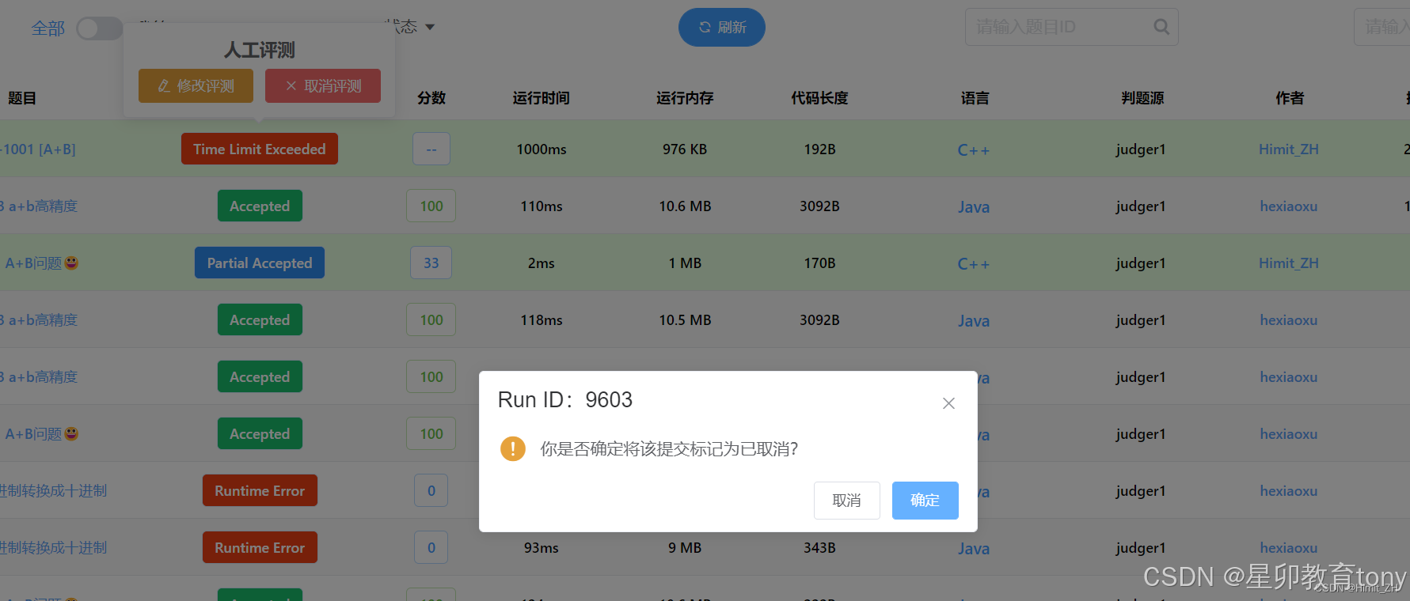Click the search magnifier icon in problem ID field
1410x601 pixels.
click(1161, 27)
